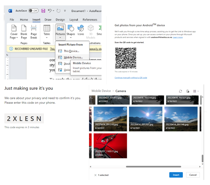This screenshot has height=185, width=210.
Task: Clear selection using X beside 1 selected
Action: [96, 175]
